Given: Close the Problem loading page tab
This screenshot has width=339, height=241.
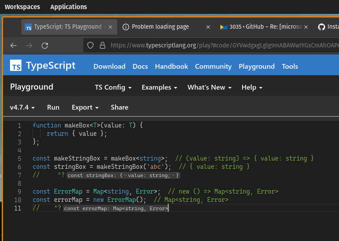Looking at the screenshot, I should click(208, 27).
